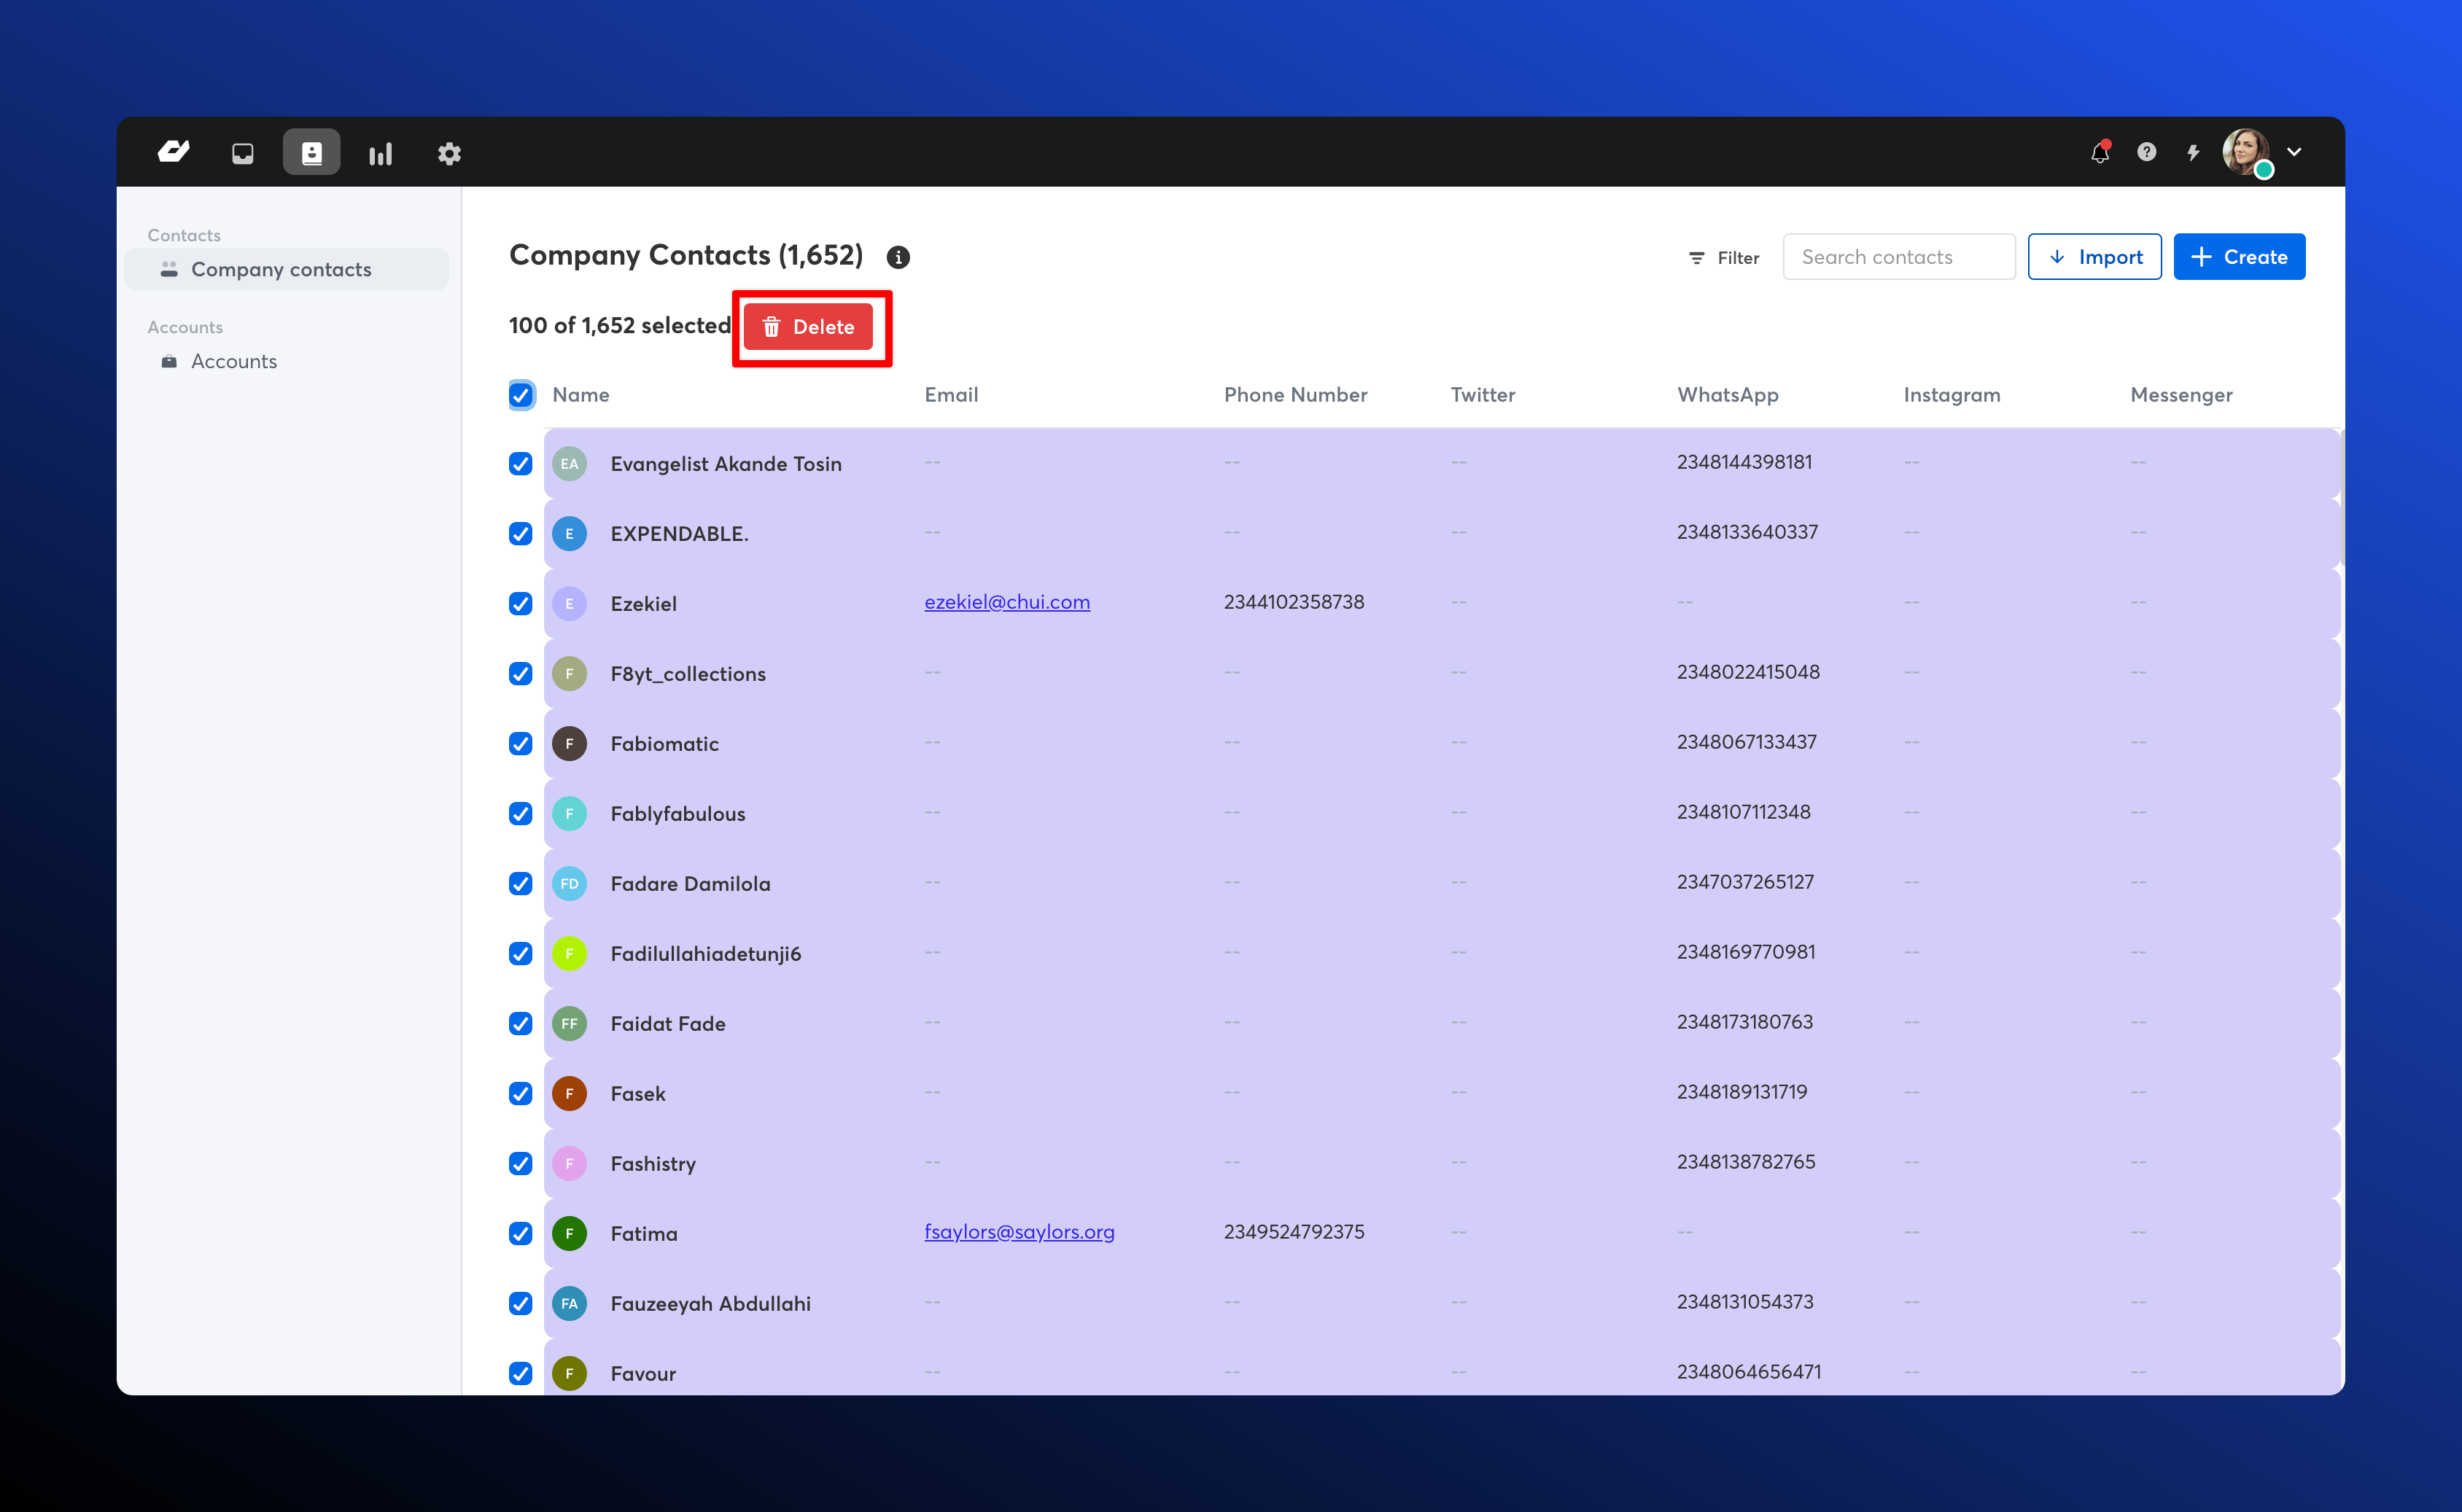Viewport: 2462px width, 1512px height.
Task: Click the lightning bolt quick actions icon
Action: [2193, 153]
